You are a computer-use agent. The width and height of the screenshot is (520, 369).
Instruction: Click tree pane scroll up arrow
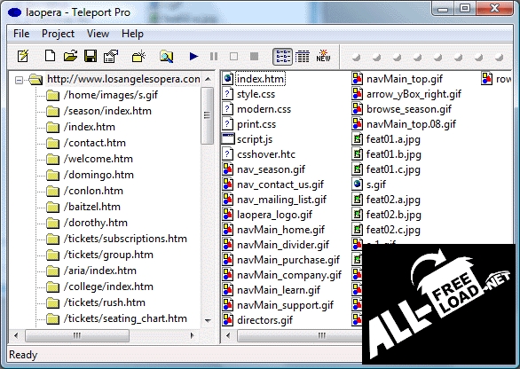pyautogui.click(x=208, y=79)
